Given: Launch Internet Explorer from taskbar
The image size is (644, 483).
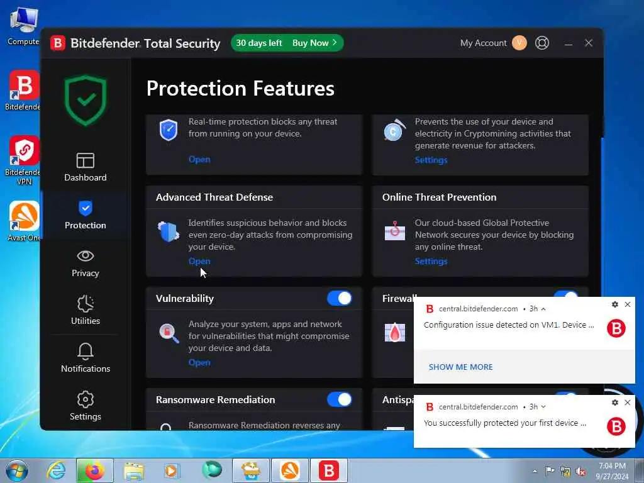Looking at the screenshot, I should 56,470.
